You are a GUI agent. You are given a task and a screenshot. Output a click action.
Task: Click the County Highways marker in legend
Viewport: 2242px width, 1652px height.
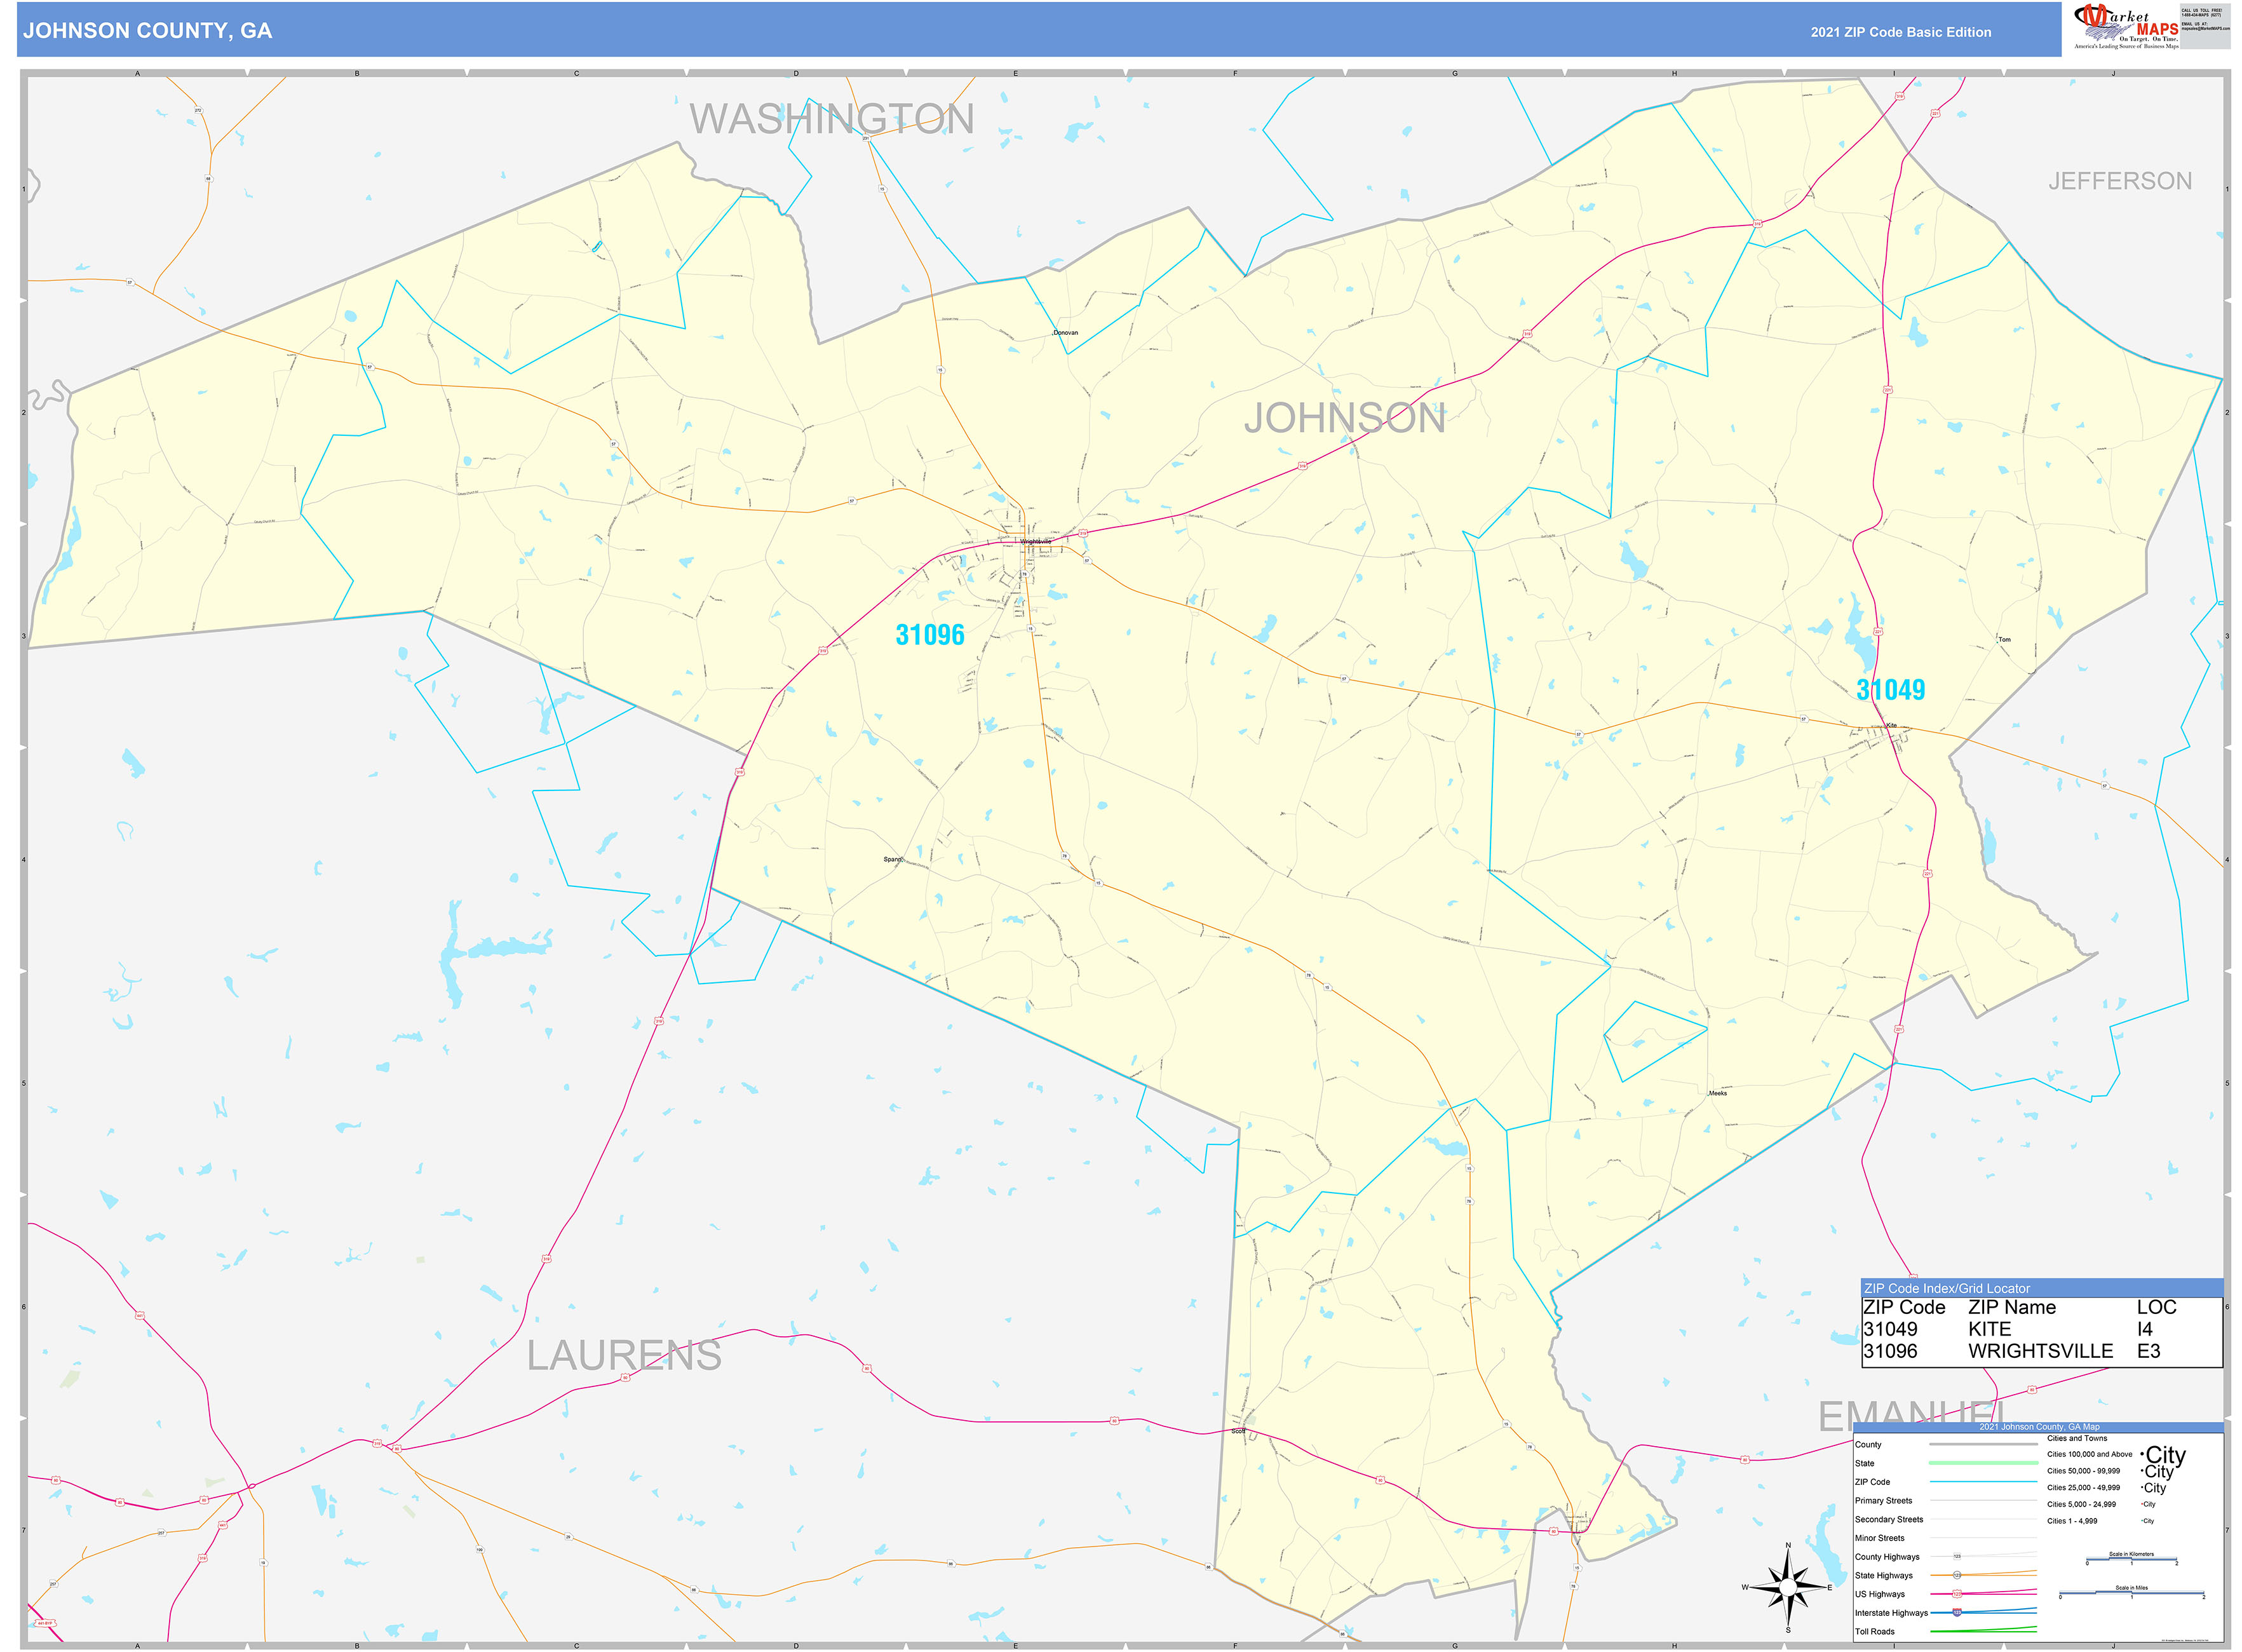click(x=1957, y=1557)
